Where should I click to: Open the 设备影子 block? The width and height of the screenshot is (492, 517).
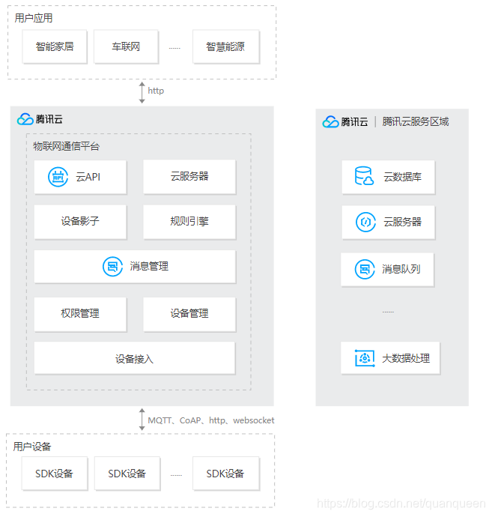click(x=80, y=222)
